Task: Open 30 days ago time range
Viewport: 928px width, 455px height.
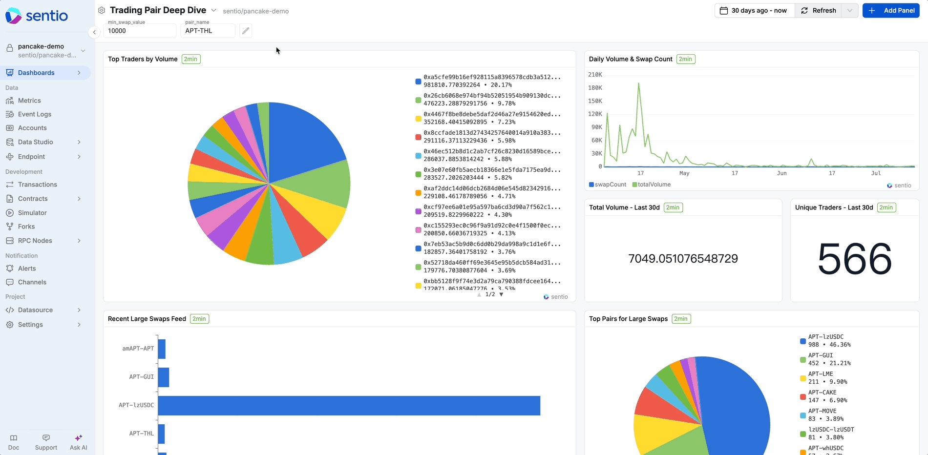Action: tap(755, 11)
